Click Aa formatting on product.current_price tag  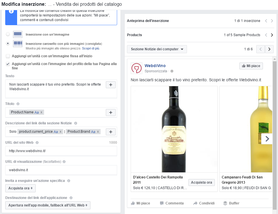(56, 132)
